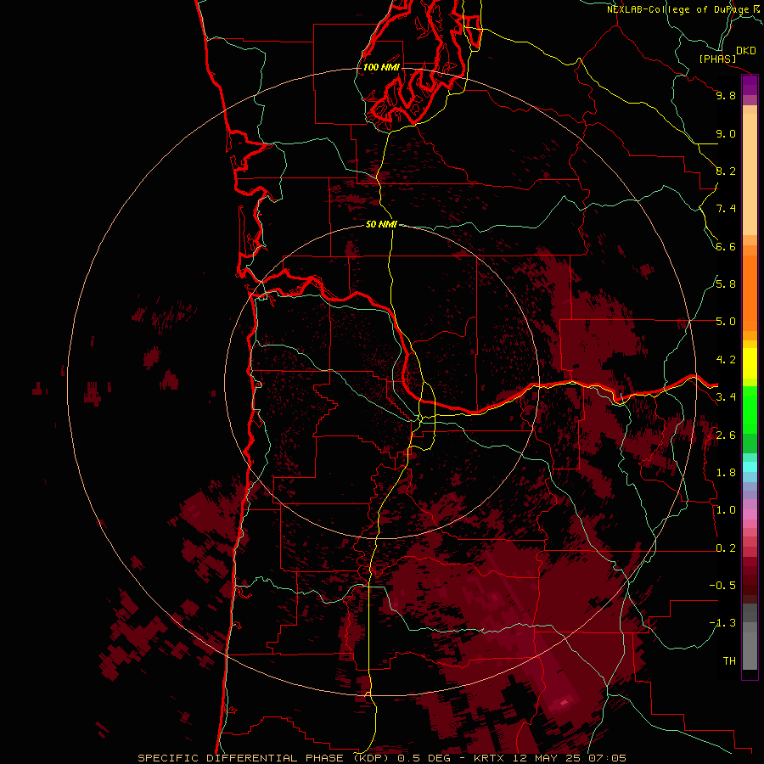Click the 6.6 scale value
This screenshot has width=764, height=764.
(x=726, y=247)
